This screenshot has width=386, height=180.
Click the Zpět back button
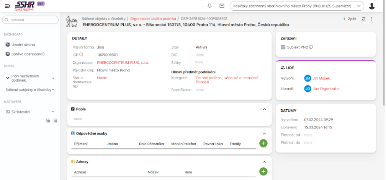350,19
